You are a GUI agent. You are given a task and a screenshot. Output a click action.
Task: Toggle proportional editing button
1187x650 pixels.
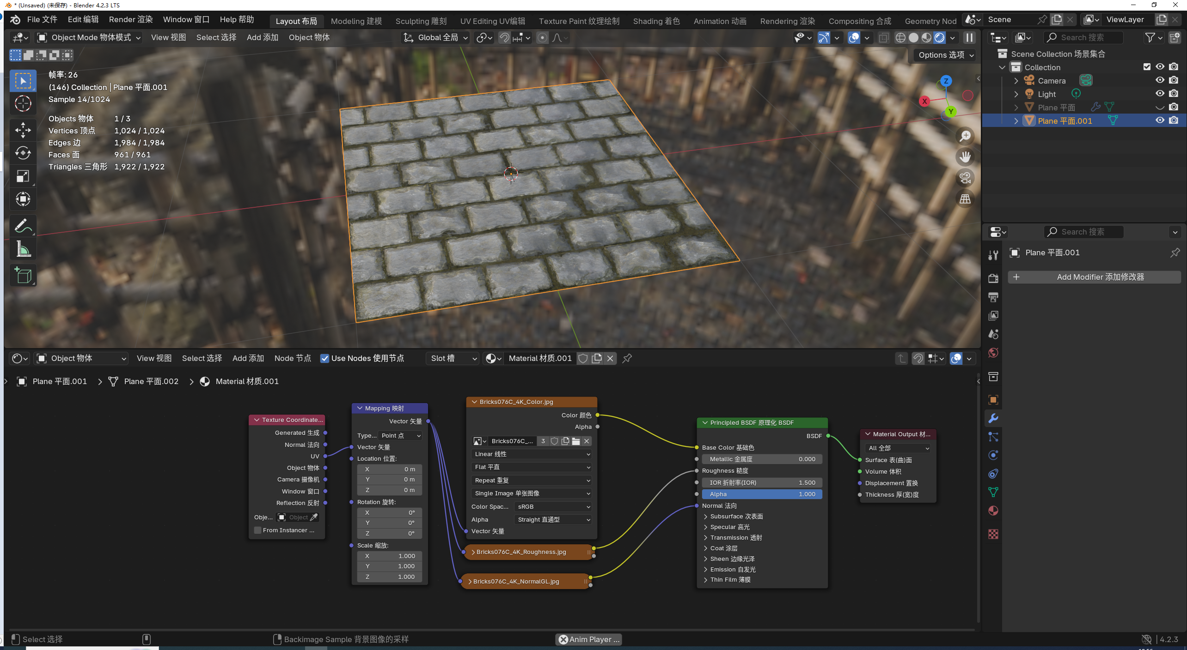543,37
